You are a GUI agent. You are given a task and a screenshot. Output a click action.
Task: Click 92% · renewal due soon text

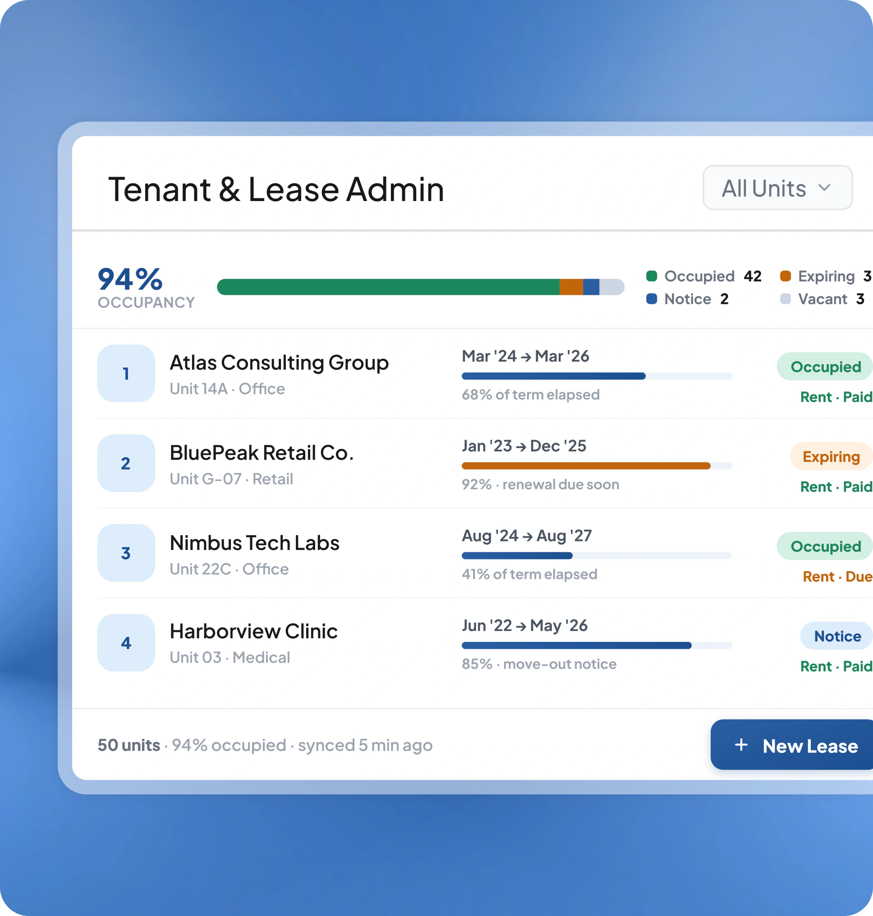coord(540,484)
